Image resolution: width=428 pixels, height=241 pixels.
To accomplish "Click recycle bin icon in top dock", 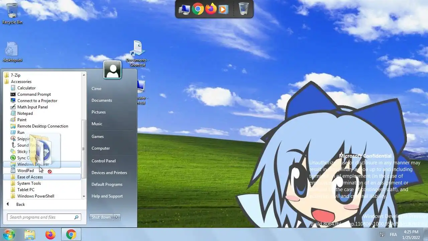I will pos(244,9).
